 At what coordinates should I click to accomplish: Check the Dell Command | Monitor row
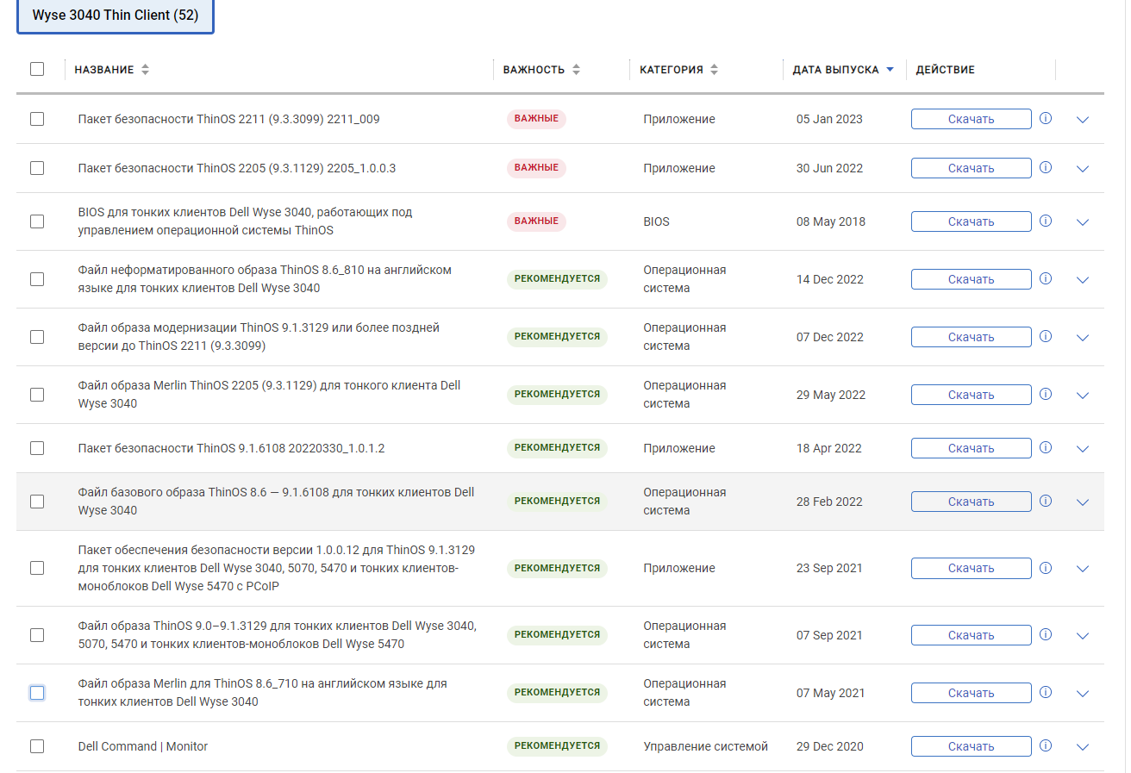(37, 746)
